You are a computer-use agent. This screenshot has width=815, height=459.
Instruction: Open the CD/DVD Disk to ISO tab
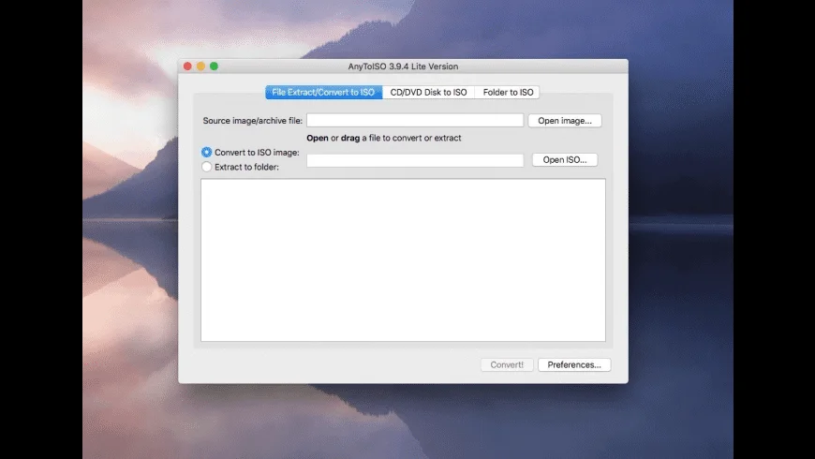[x=428, y=92]
